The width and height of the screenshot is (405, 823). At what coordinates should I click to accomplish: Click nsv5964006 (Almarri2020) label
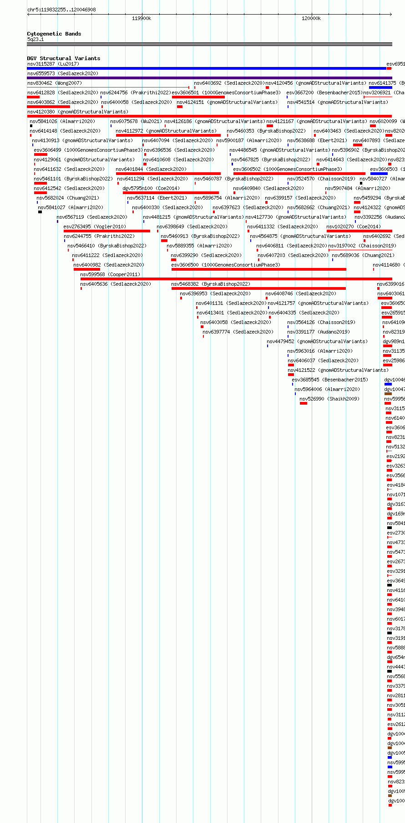point(327,389)
